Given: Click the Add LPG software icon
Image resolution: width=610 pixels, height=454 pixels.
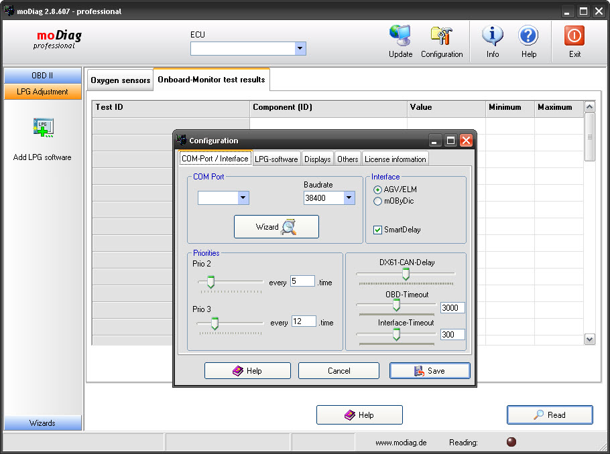Looking at the screenshot, I should point(43,127).
